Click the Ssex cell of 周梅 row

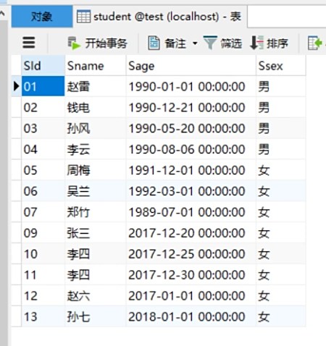[281, 170]
